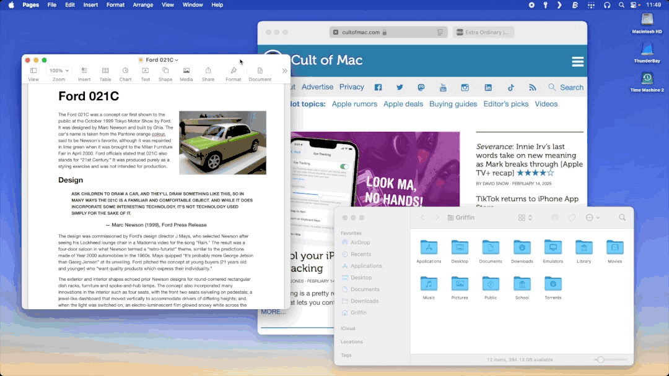Switch to the Extra Ordinary browser tab
669x376 pixels.
[484, 32]
